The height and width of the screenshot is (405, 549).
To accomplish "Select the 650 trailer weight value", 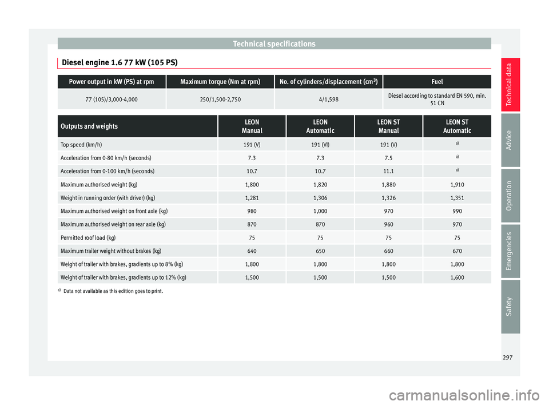I will 320,251.
